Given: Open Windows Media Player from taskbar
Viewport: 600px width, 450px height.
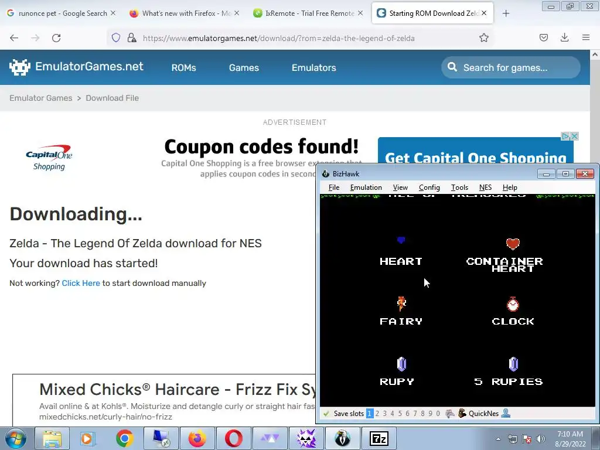Looking at the screenshot, I should [x=88, y=438].
